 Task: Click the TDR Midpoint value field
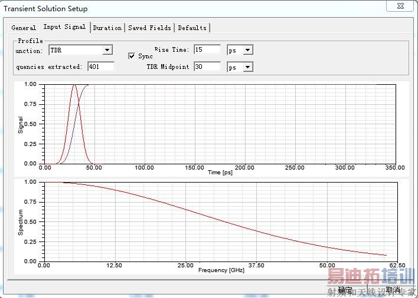coord(207,67)
